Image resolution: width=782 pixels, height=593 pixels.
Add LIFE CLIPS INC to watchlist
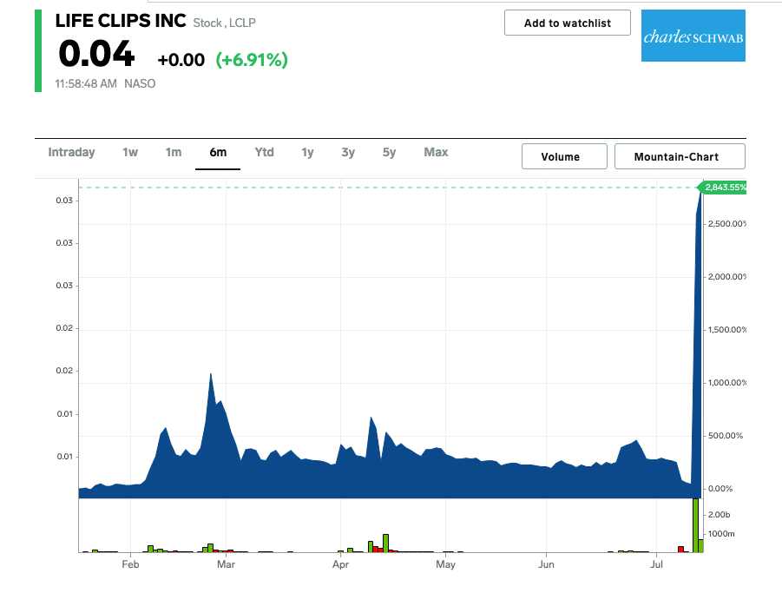(x=567, y=23)
